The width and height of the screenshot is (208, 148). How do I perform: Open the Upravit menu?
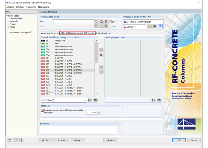click(x=20, y=7)
